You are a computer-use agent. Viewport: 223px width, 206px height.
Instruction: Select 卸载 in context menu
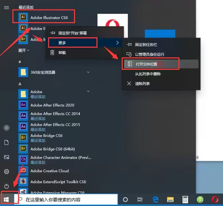pos(84,53)
